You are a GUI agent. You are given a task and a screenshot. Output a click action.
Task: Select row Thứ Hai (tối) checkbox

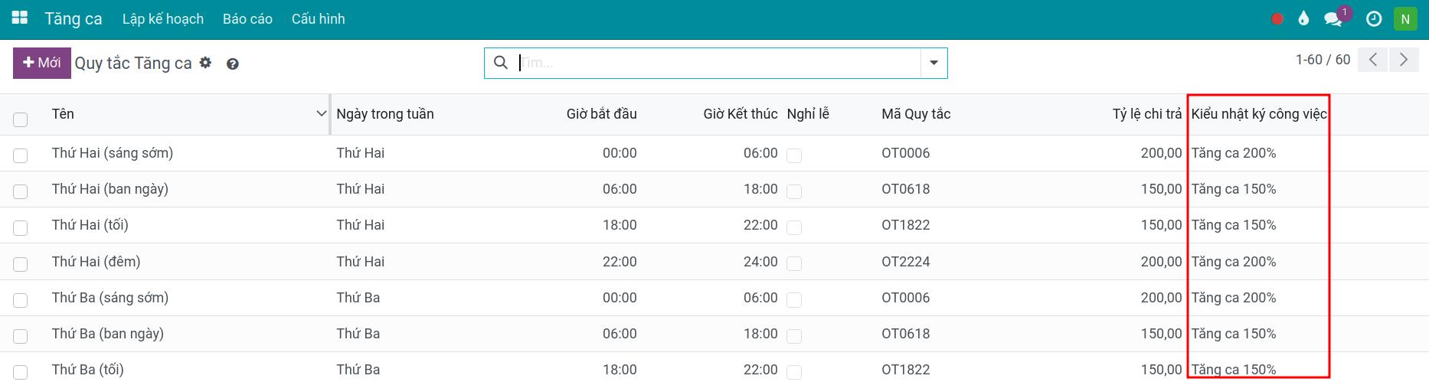coord(21,228)
